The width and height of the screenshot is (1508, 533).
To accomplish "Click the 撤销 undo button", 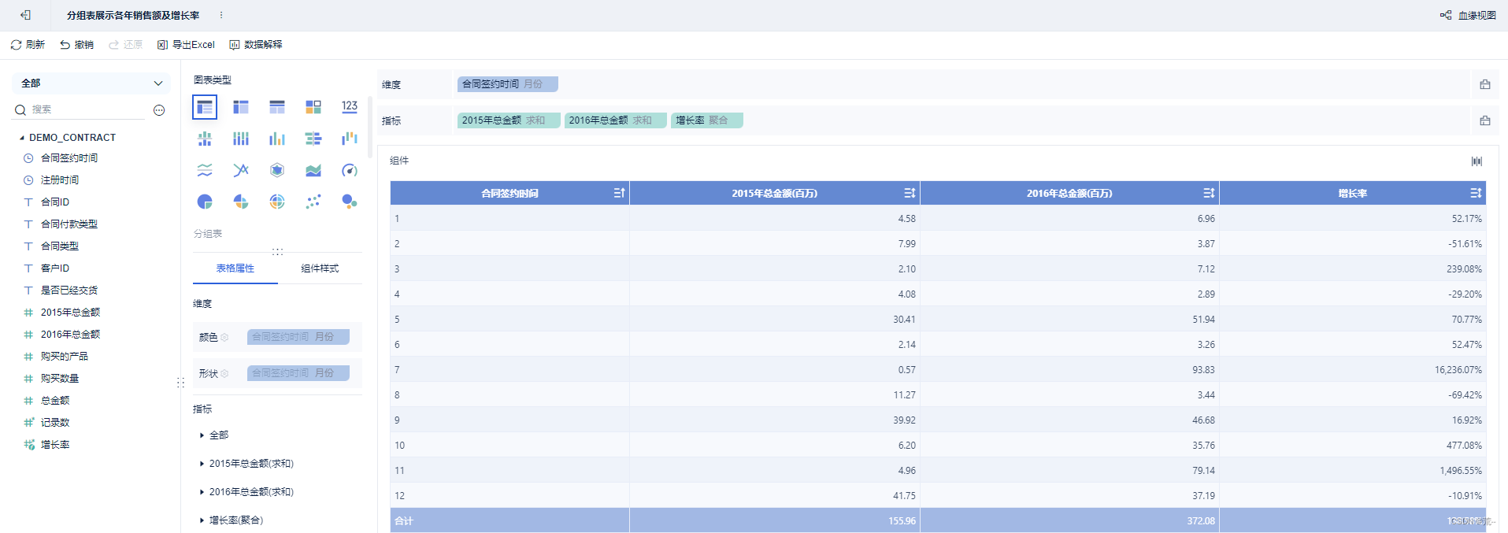I will tap(76, 45).
